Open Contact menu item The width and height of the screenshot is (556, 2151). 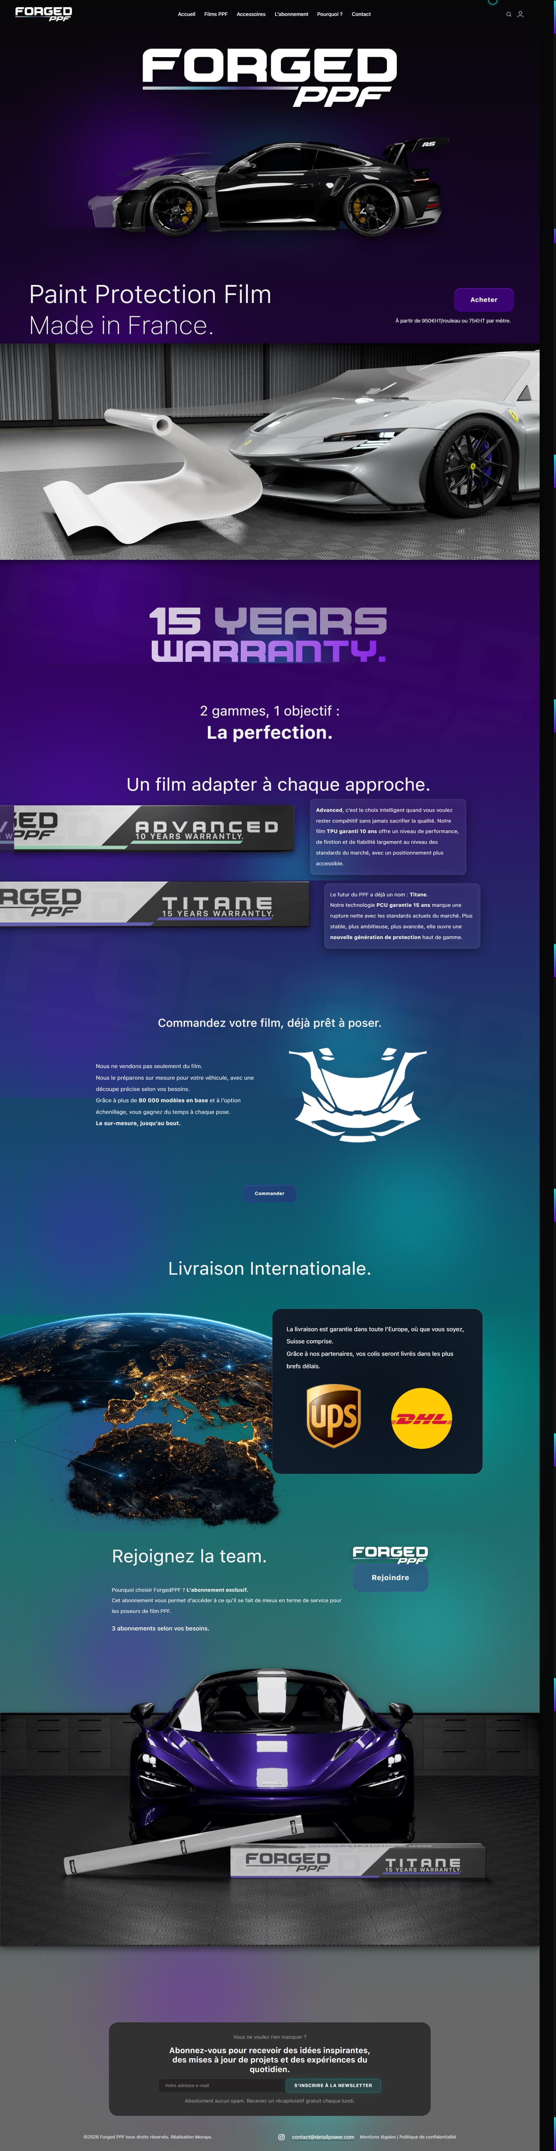(x=361, y=14)
